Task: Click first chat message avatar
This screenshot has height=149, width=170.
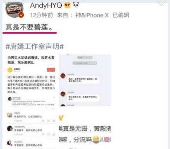Action: click(x=63, y=76)
